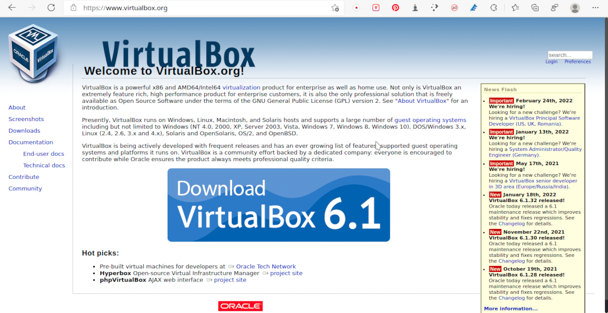Click New badge for January 18th, 2022
The height and width of the screenshot is (313, 608).
[x=495, y=194]
